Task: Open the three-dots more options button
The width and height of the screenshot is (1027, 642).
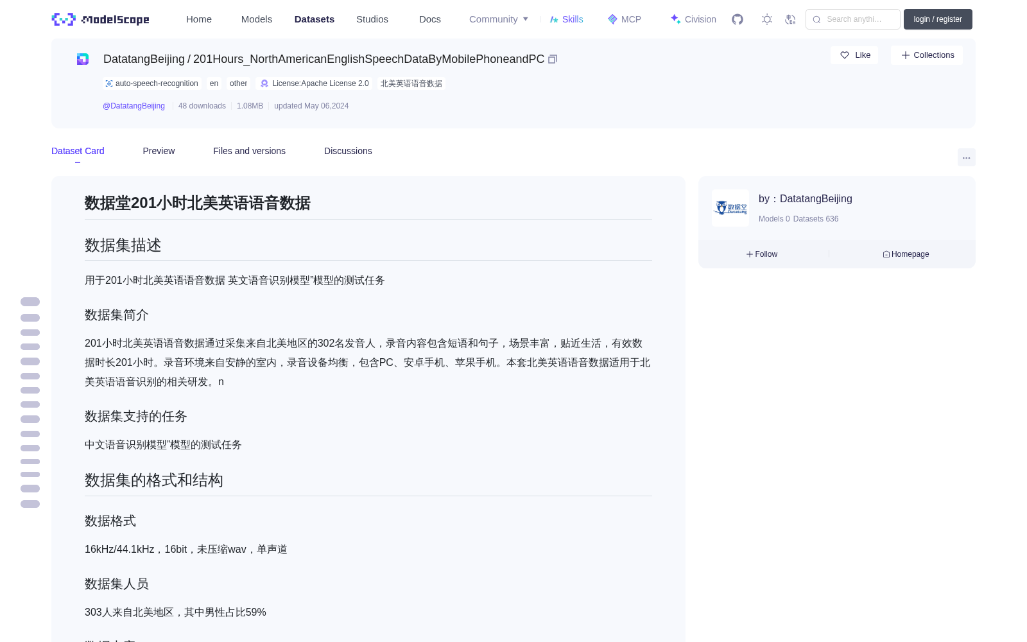Action: click(967, 157)
